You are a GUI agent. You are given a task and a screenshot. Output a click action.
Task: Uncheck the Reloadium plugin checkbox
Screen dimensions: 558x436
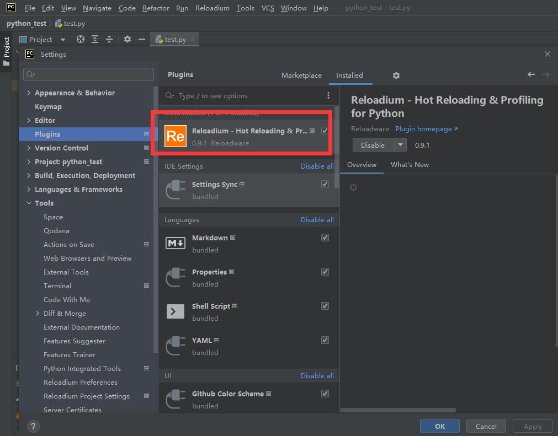pos(325,131)
